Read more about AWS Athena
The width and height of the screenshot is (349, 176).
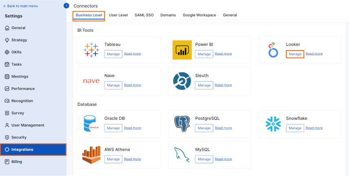tap(133, 159)
